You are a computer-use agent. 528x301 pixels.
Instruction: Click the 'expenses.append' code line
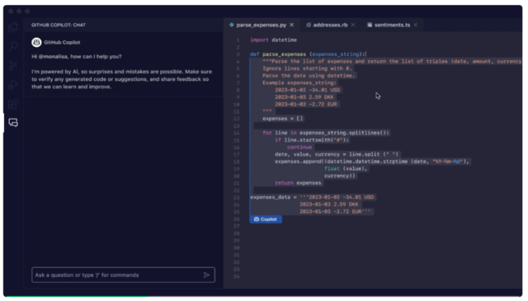click(372, 162)
